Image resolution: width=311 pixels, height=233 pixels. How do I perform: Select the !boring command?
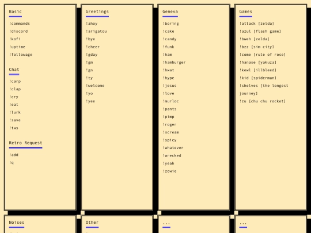(171, 24)
